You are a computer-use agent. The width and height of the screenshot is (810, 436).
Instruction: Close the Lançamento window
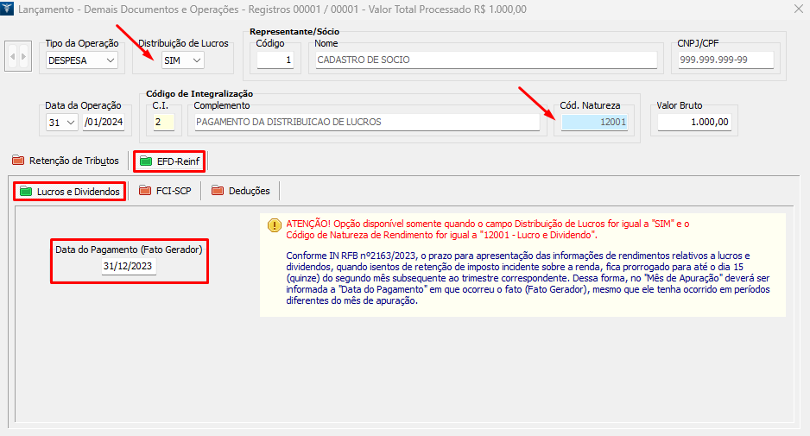click(797, 9)
